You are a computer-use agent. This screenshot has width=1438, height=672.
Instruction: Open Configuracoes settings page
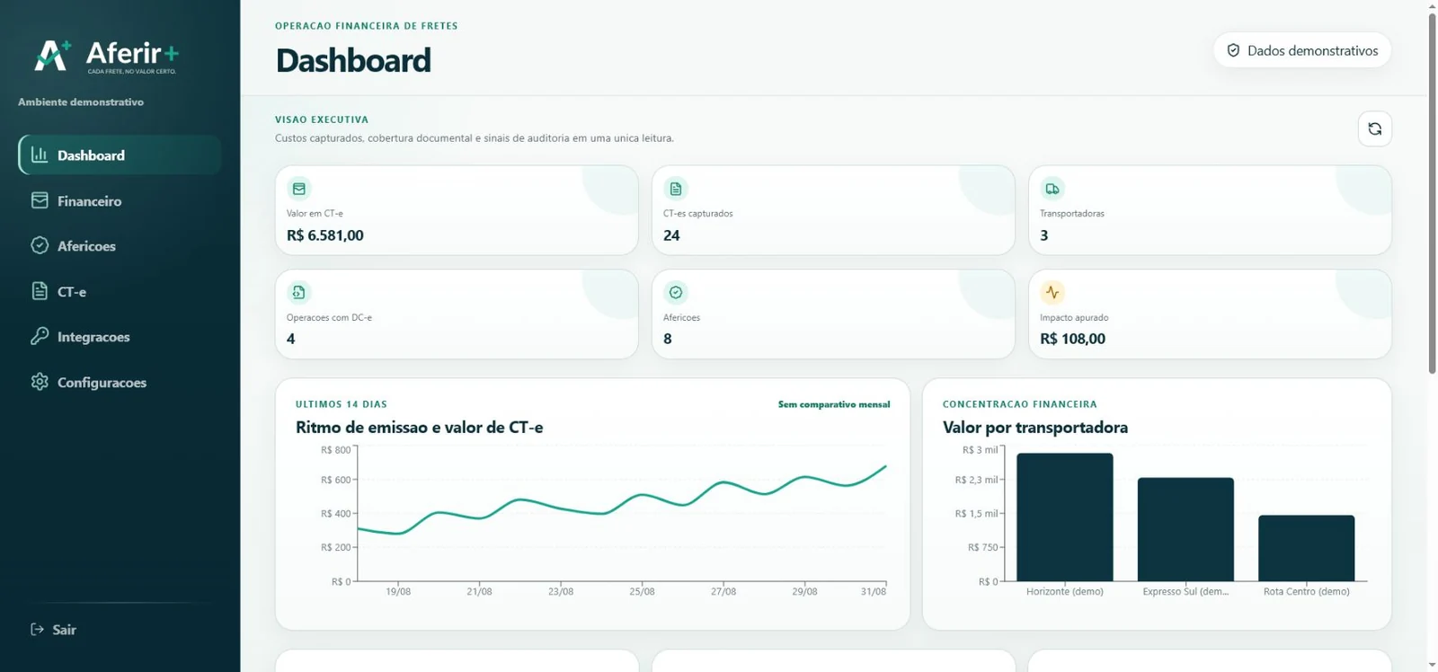point(120,382)
